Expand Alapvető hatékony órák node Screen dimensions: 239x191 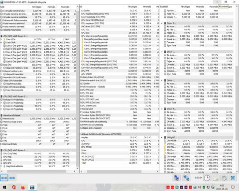point(1,68)
